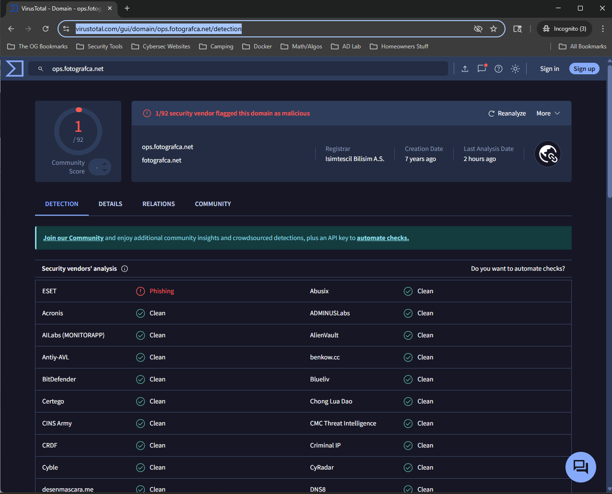
Task: Click the 1/92 detection score gauge
Action: coord(78,131)
